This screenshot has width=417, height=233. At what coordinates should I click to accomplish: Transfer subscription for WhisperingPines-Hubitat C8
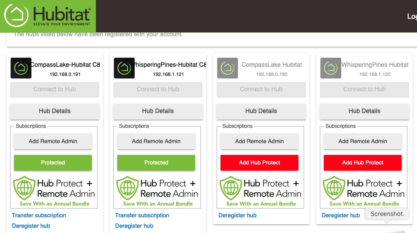coord(142,215)
